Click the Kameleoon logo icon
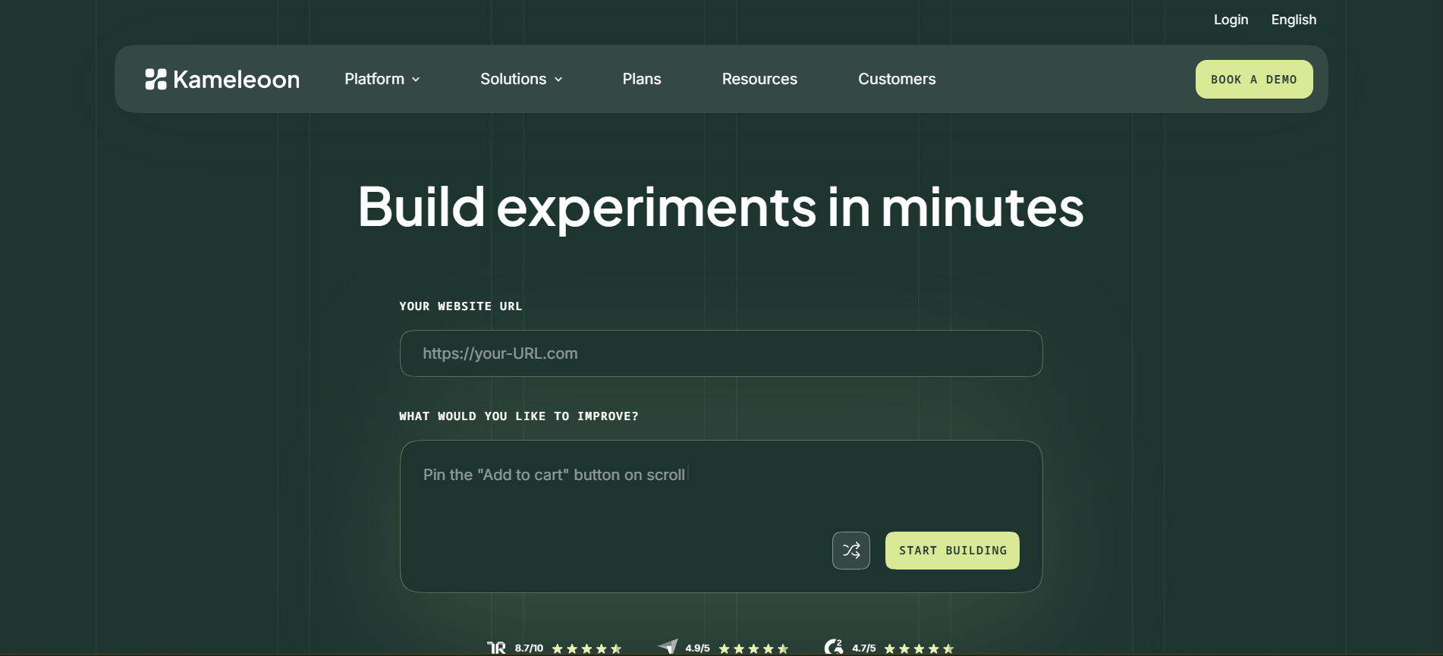 pyautogui.click(x=156, y=79)
